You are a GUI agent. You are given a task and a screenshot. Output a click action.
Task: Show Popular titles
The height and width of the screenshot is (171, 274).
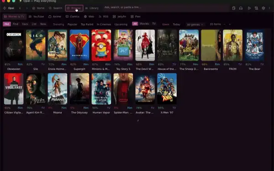click(x=72, y=25)
